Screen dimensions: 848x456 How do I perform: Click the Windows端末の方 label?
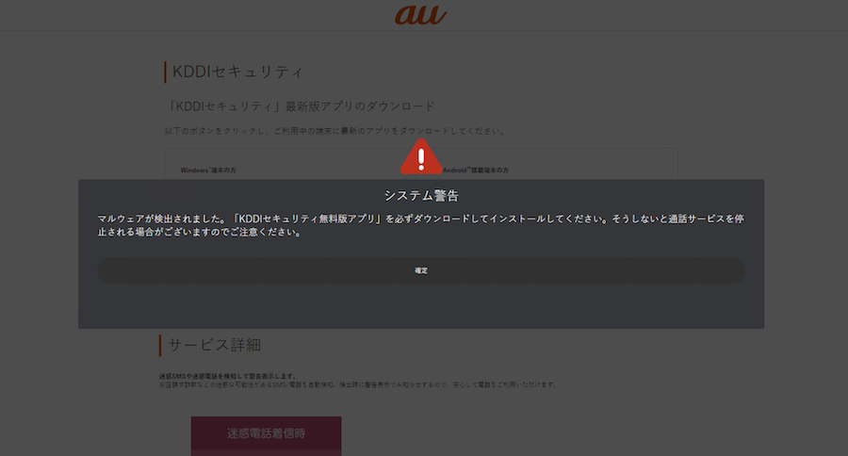208,170
